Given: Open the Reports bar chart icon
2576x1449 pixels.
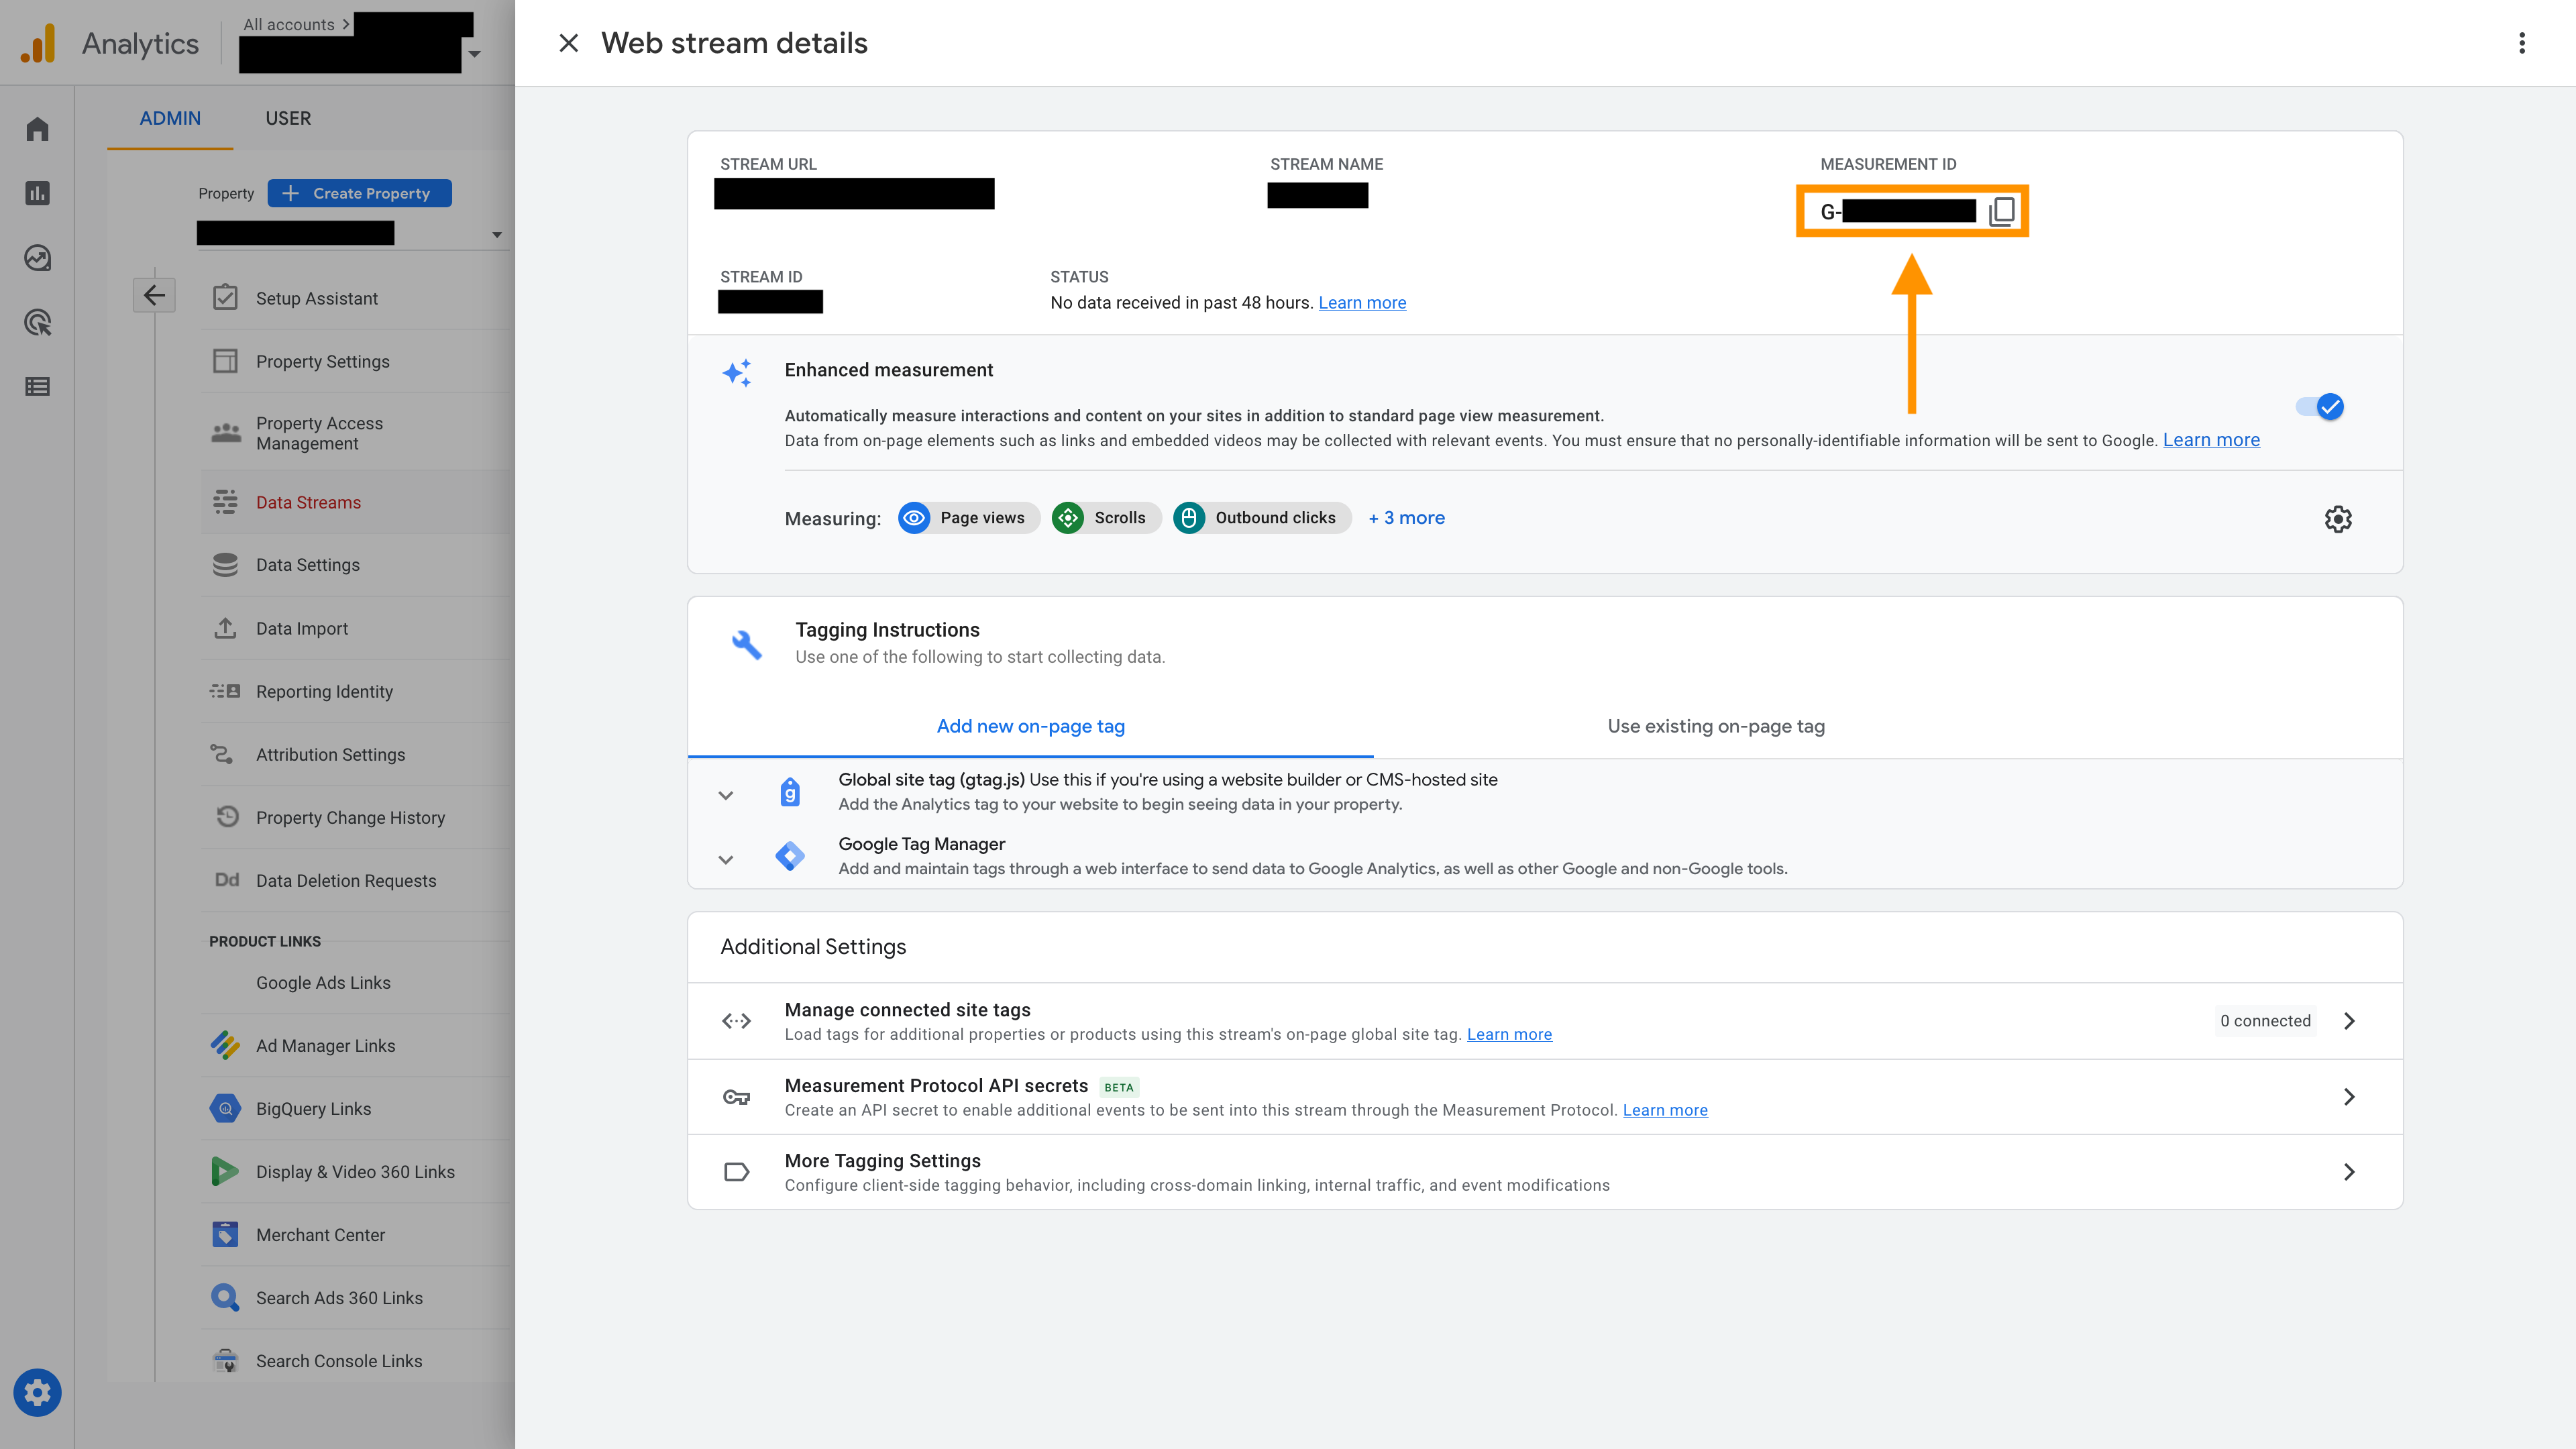Looking at the screenshot, I should coord(37,193).
